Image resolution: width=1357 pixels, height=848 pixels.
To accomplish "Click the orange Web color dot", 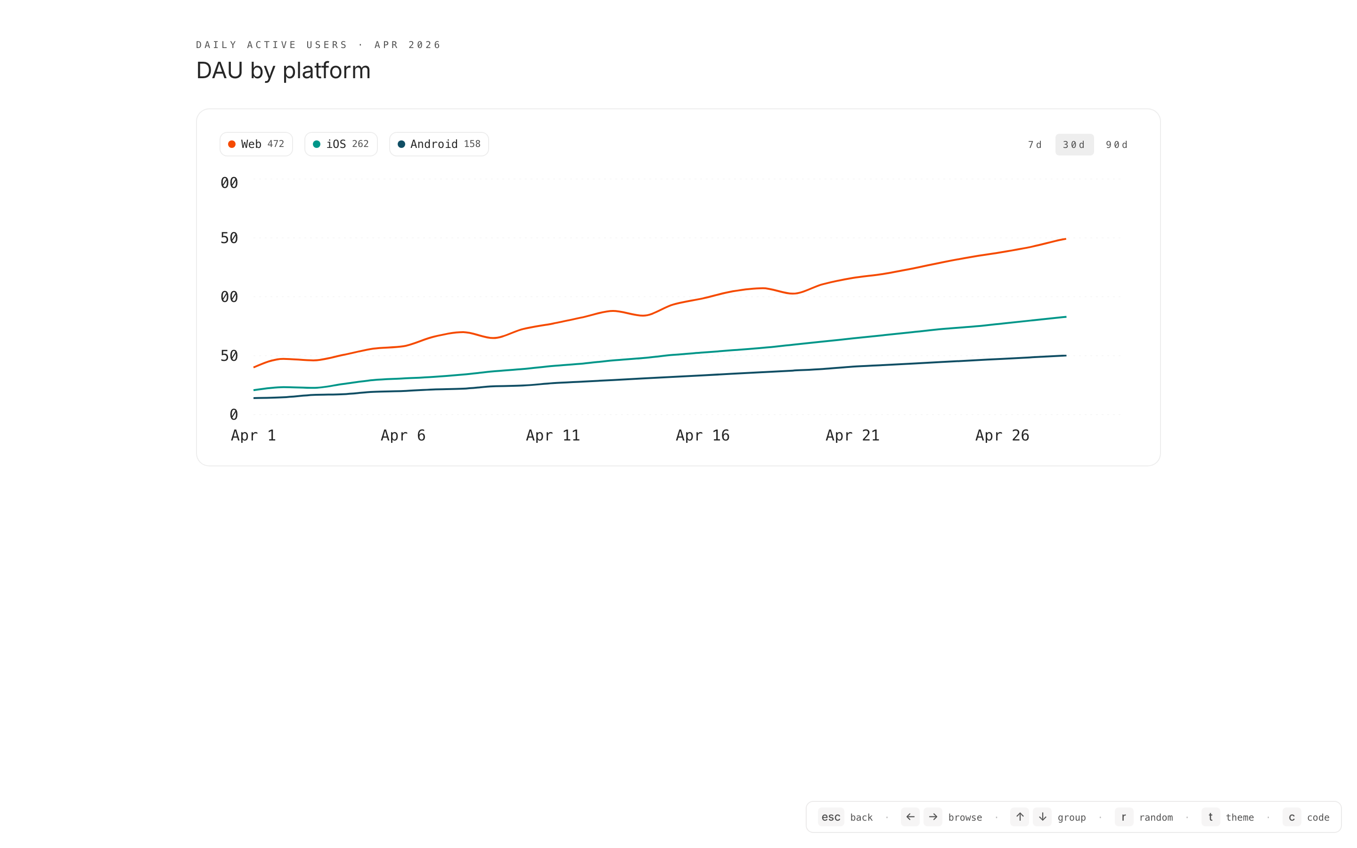I will click(x=232, y=144).
